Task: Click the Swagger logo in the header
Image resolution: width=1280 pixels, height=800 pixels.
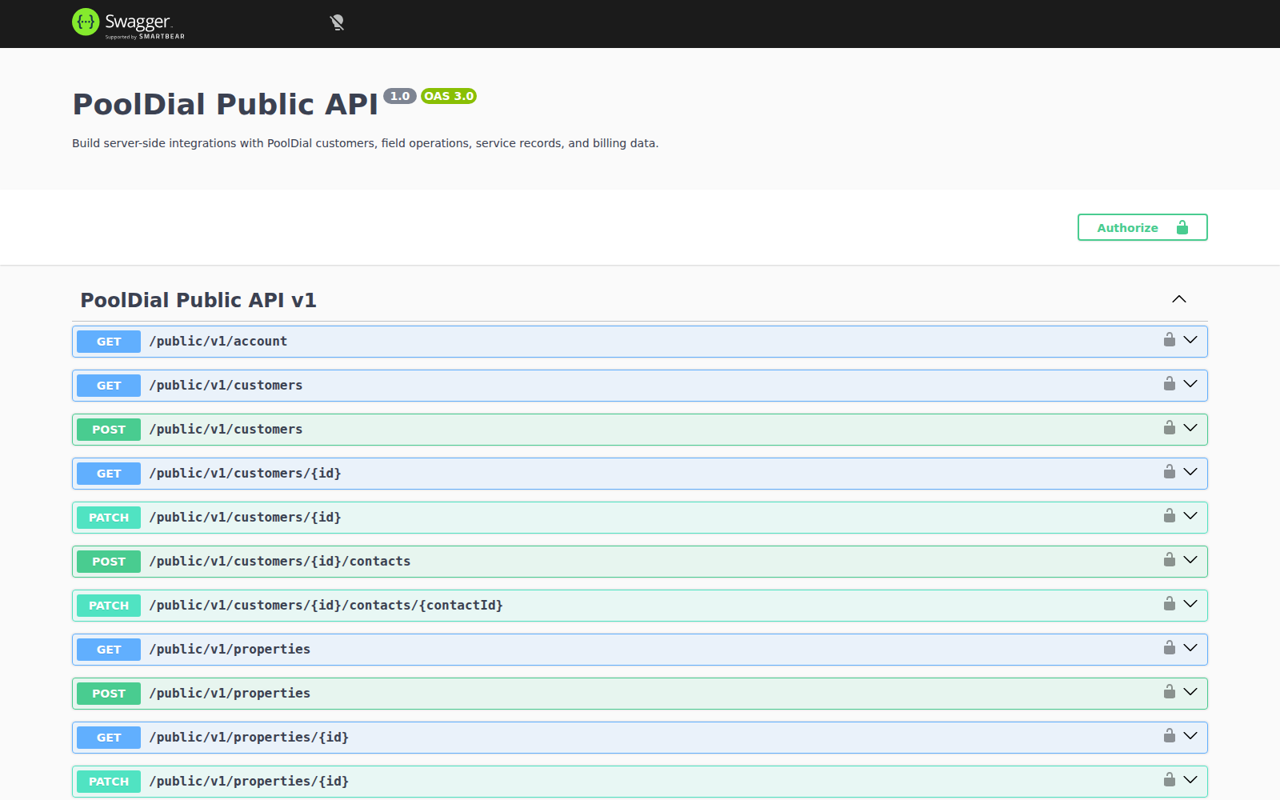Action: coord(128,23)
